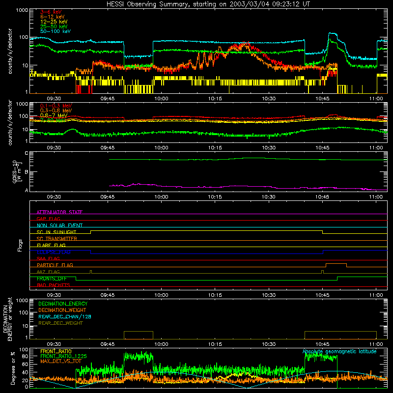Select the PARTICLE_FLAG label
Viewport: 393px width, 393px height.
55,265
